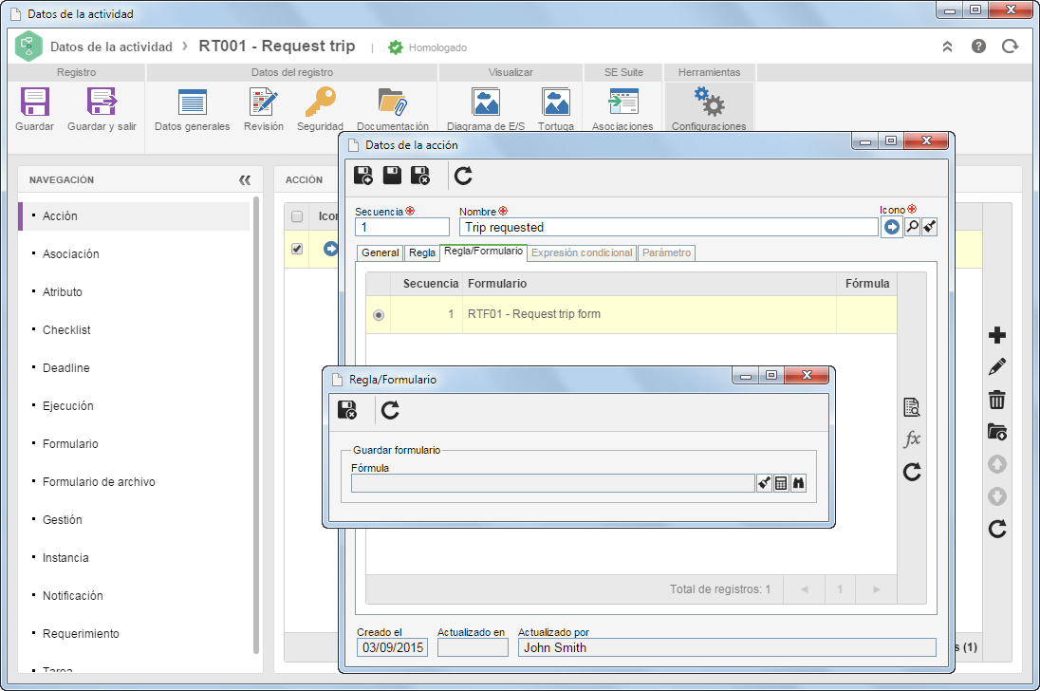
Task: Switch to the General tab
Action: click(x=381, y=252)
